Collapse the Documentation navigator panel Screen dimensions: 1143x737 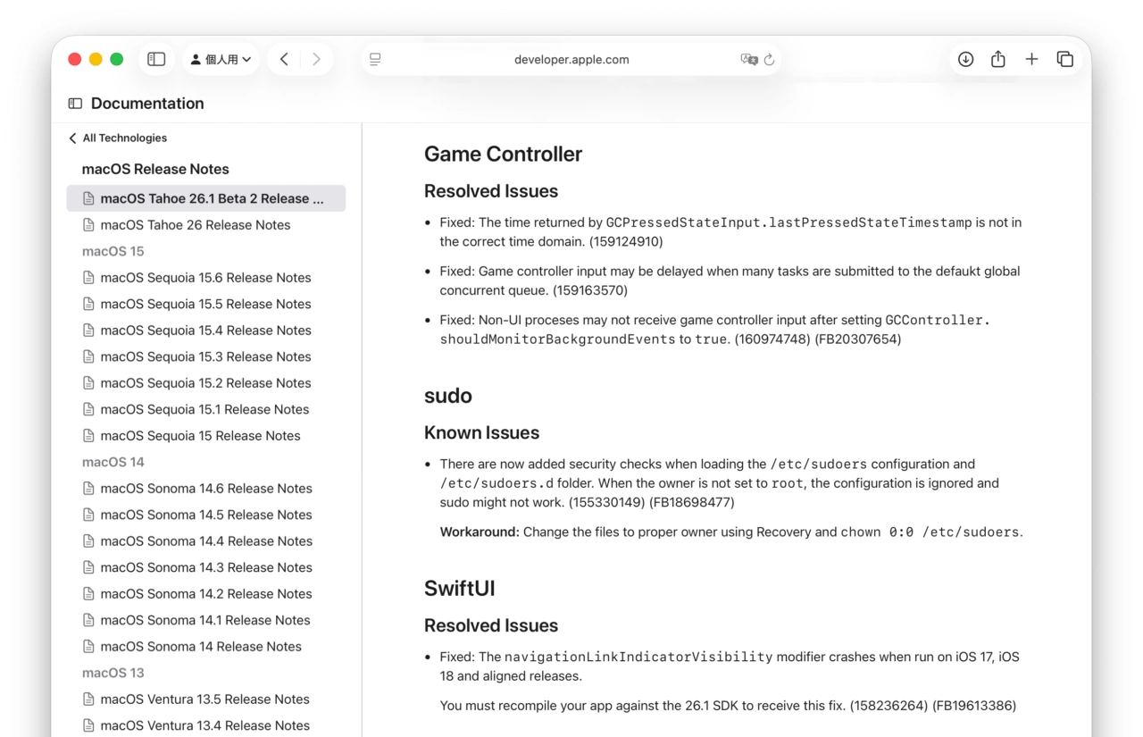tap(73, 103)
